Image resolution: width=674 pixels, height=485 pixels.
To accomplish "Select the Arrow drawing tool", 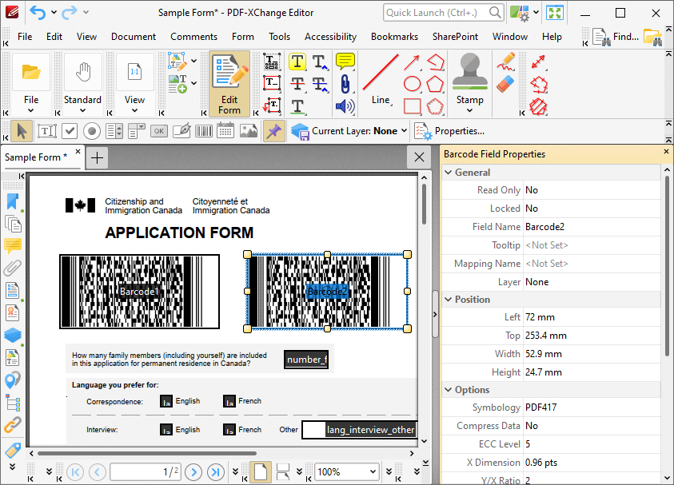I will (x=412, y=62).
